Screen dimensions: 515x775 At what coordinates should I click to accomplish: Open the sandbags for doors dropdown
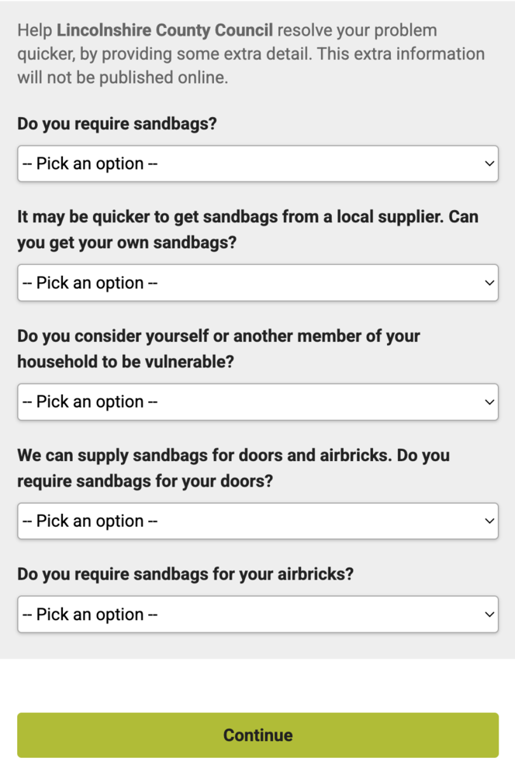click(257, 521)
